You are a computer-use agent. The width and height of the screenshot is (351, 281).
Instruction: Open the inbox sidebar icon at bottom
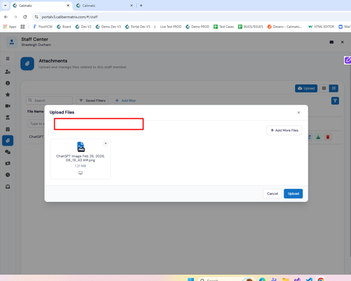click(8, 186)
